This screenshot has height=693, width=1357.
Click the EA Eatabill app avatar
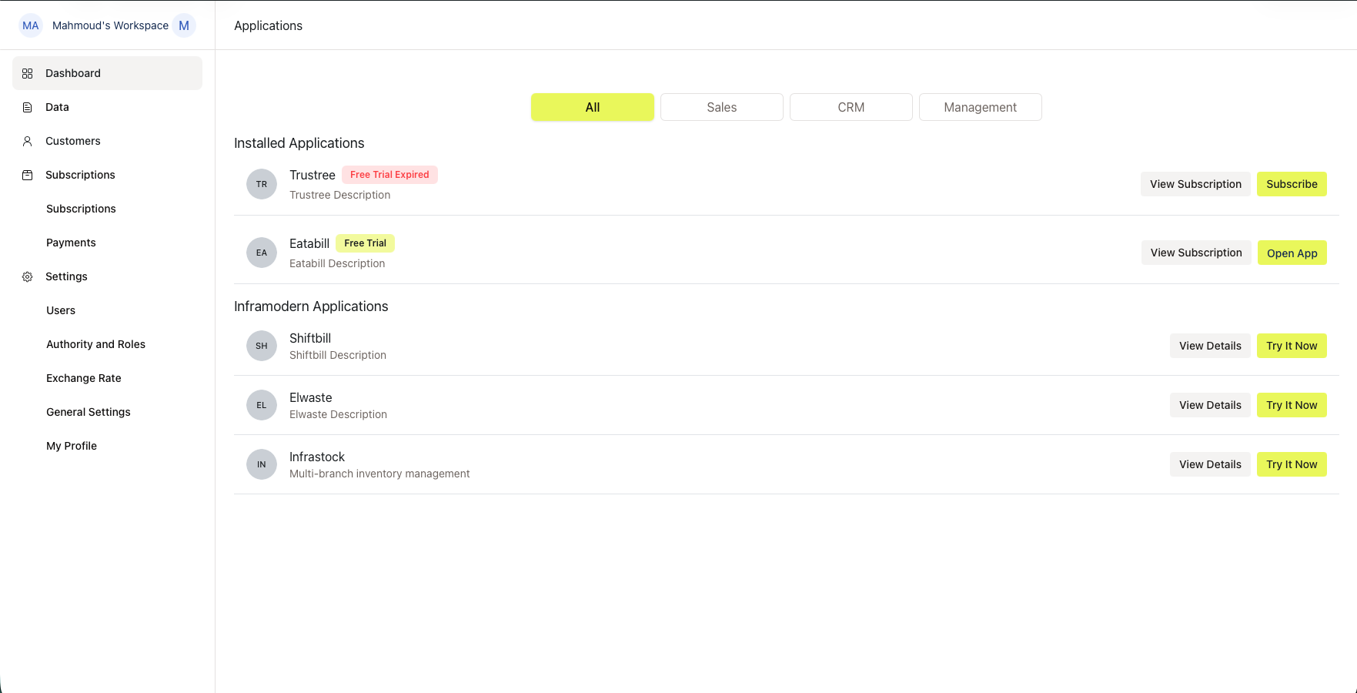coord(262,253)
